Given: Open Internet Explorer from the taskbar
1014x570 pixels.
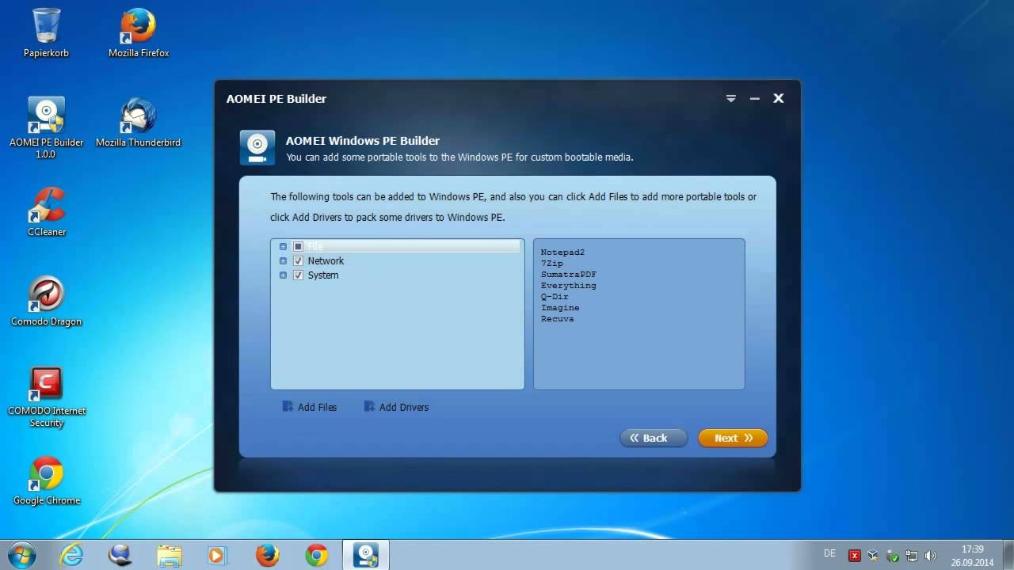Looking at the screenshot, I should coord(71,555).
